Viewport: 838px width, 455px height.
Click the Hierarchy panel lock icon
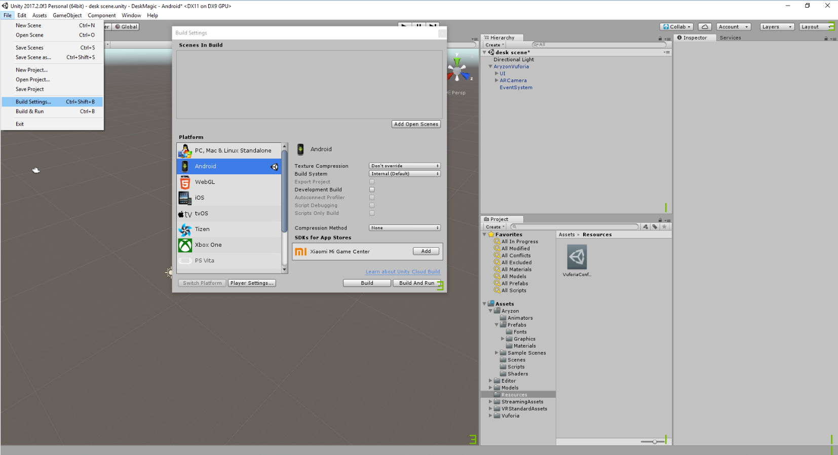660,39
